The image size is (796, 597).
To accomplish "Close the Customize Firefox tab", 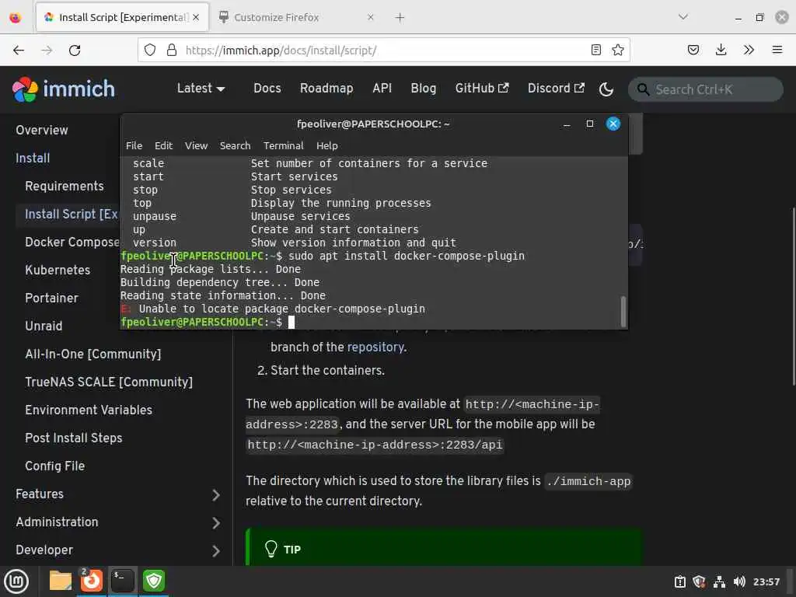I will [x=371, y=17].
